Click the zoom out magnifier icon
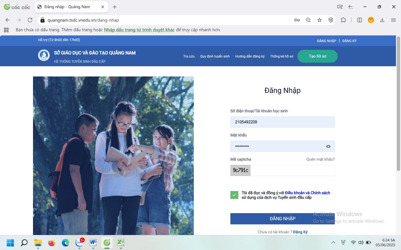Image resolution: width=401 pixels, height=250 pixels. [x=308, y=20]
